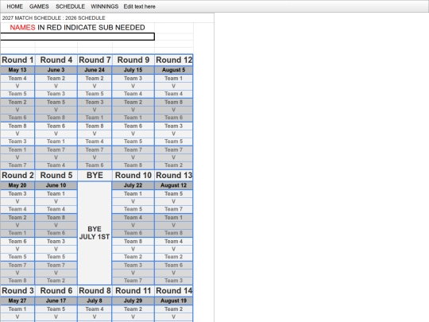Select the 'Round 8' header

coord(95,290)
